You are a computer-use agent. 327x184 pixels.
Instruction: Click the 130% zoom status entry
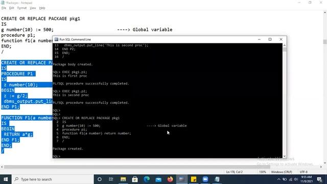[263, 172]
